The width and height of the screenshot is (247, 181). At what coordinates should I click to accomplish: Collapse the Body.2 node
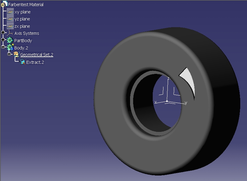(3, 47)
